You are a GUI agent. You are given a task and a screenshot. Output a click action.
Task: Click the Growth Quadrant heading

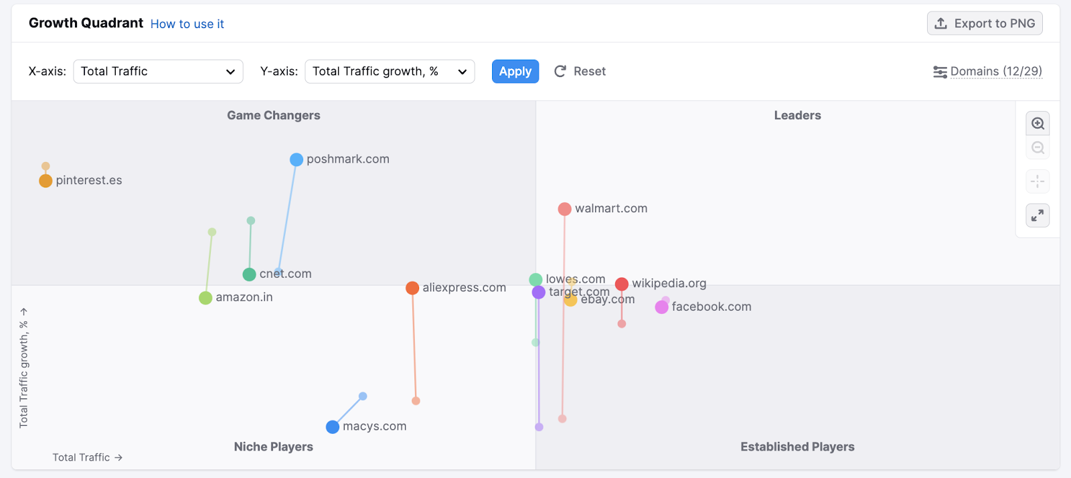(86, 23)
